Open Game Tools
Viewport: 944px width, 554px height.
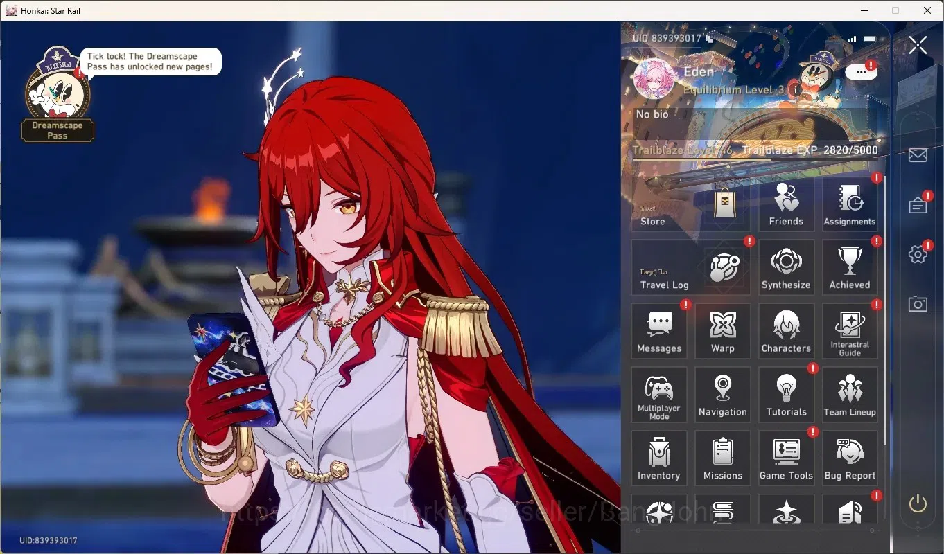tap(786, 458)
